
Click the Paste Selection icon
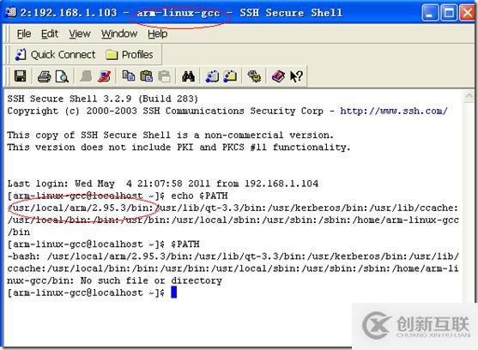(164, 76)
